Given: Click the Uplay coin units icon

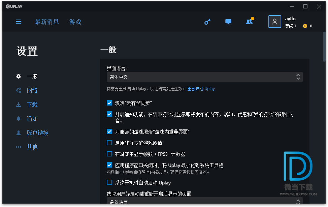Looking at the screenshot, I should pos(305,26).
